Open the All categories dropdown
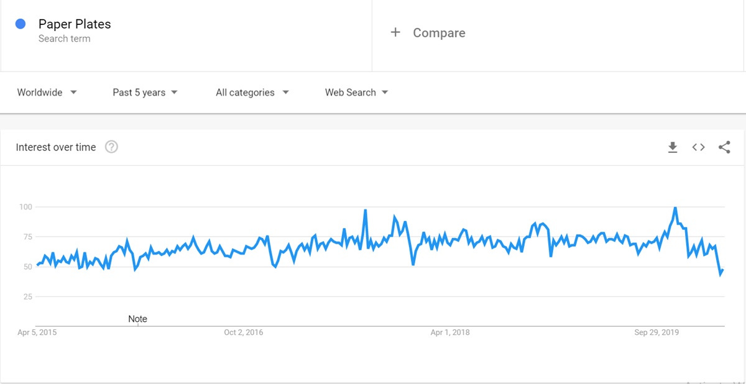The image size is (746, 384). coord(252,93)
